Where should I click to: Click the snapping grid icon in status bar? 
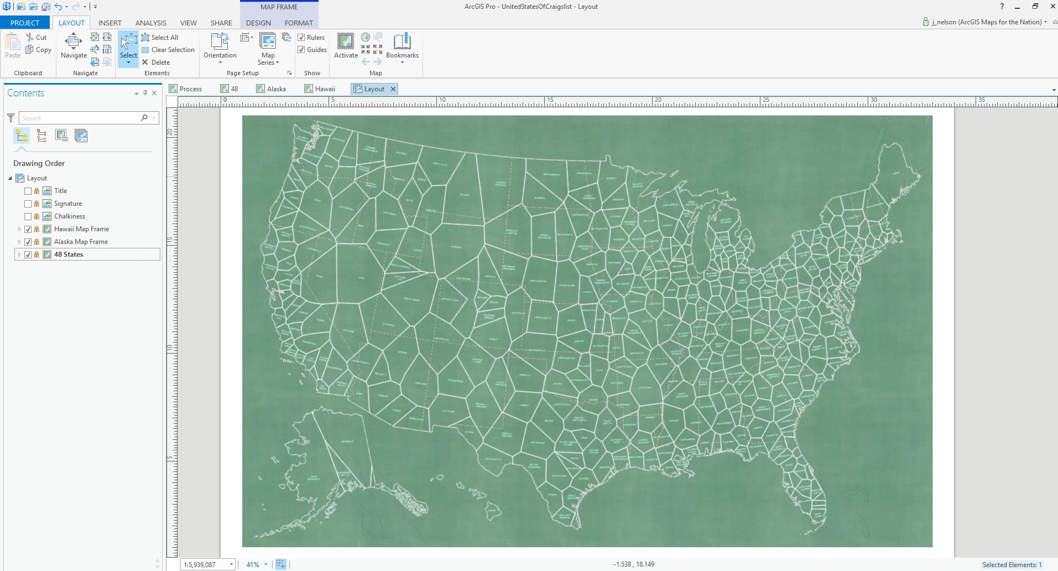click(281, 564)
